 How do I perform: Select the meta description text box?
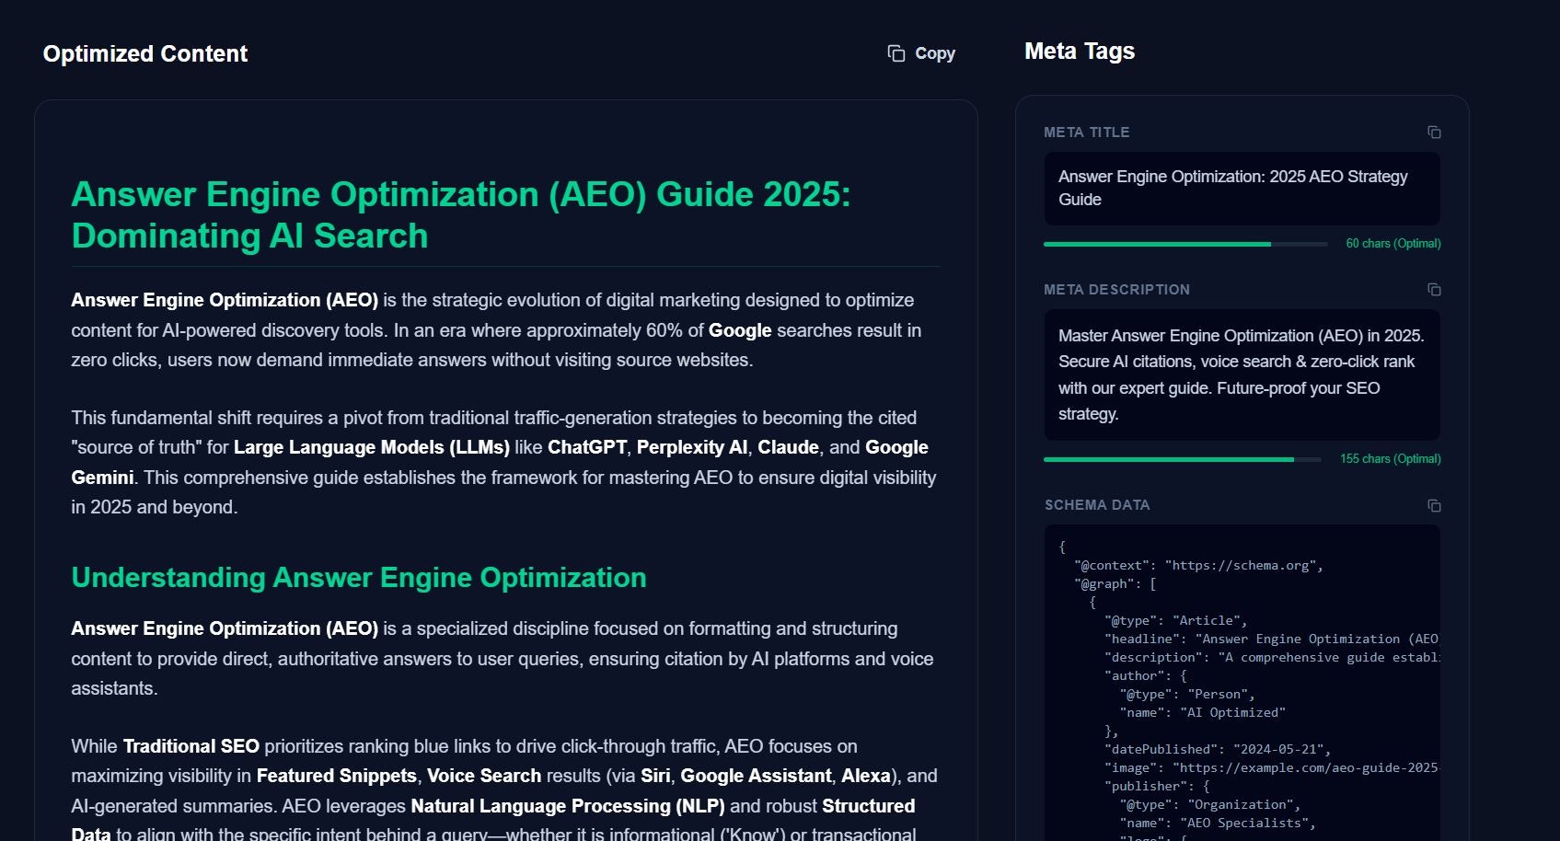[1242, 374]
